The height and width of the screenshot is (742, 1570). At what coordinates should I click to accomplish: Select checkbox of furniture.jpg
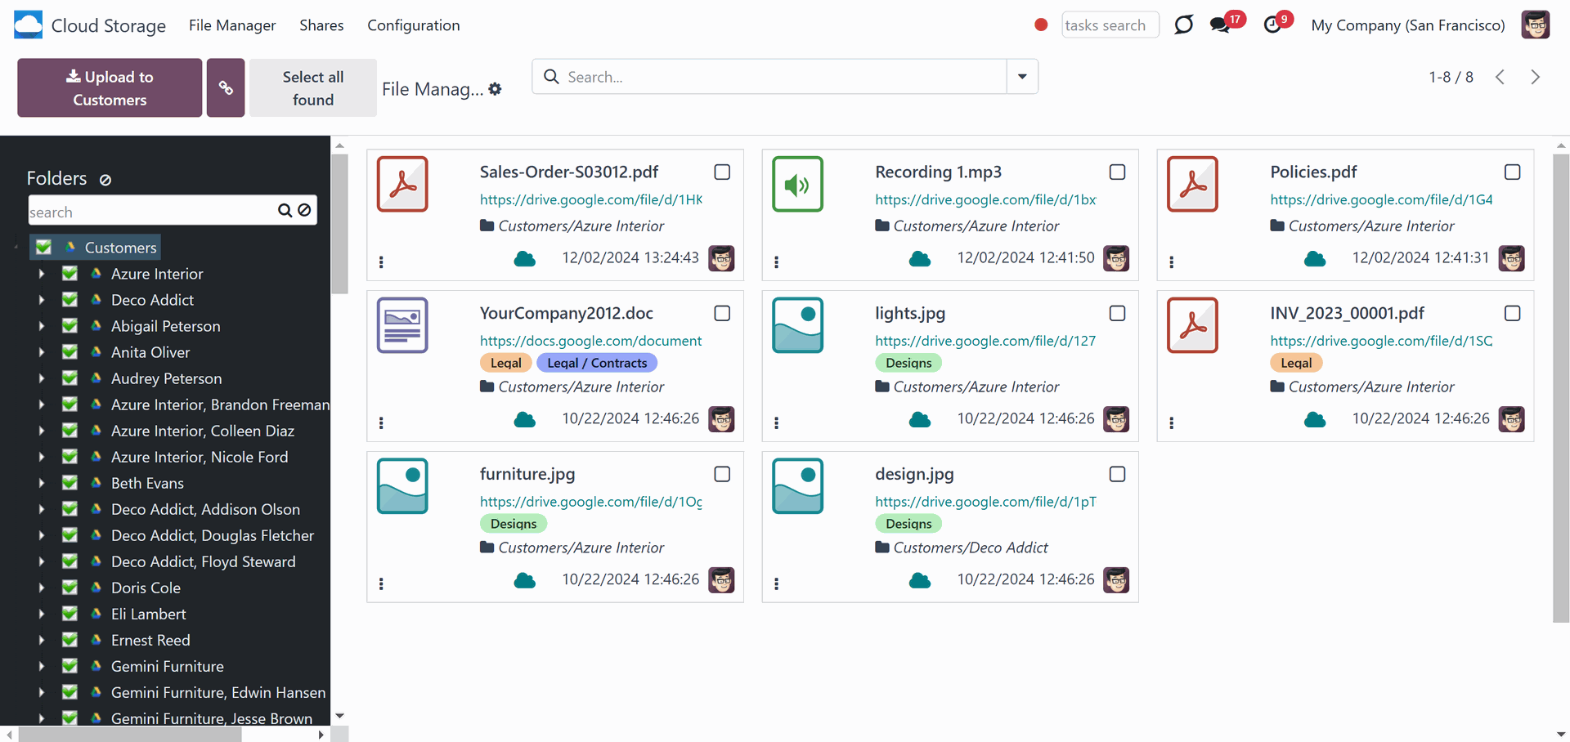point(722,475)
